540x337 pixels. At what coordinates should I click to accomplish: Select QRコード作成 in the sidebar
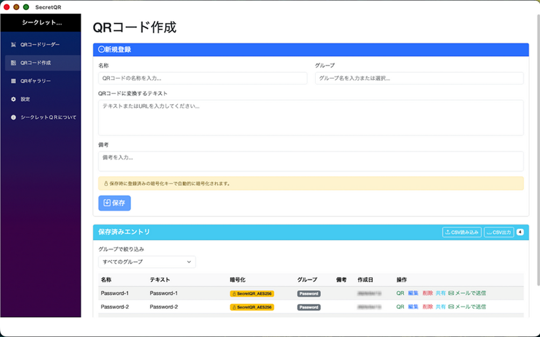coord(43,63)
